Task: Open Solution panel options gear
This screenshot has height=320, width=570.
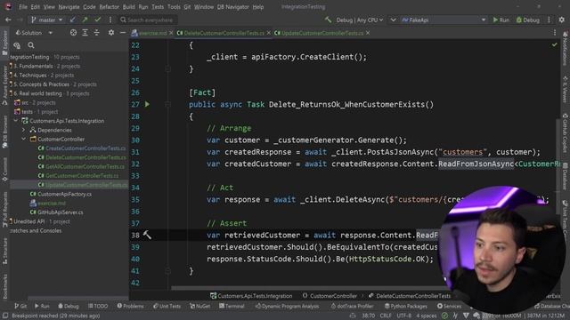Action: pyautogui.click(x=111, y=33)
